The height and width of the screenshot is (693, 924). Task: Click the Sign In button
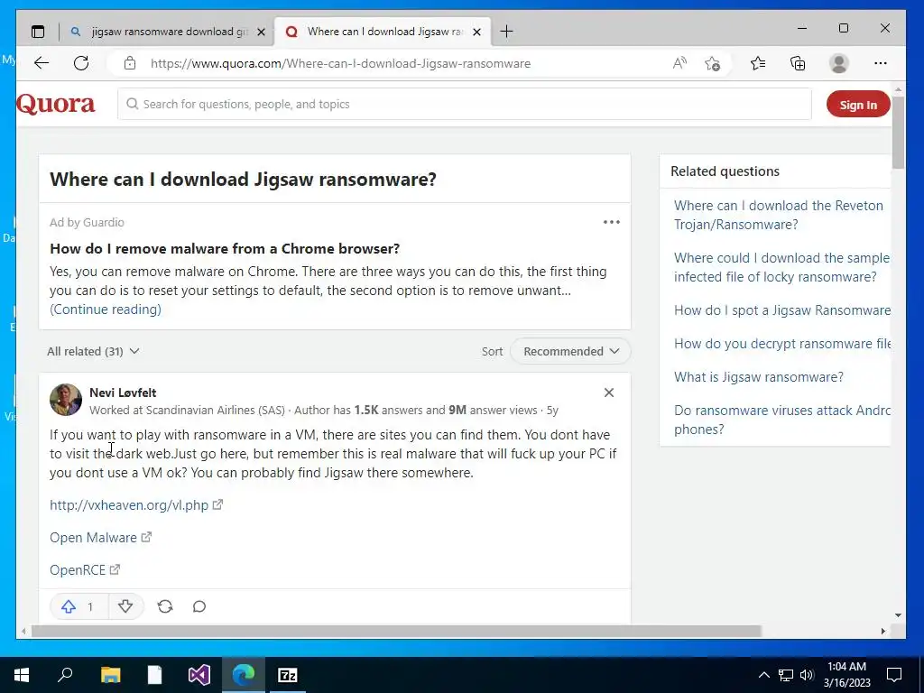tap(858, 105)
